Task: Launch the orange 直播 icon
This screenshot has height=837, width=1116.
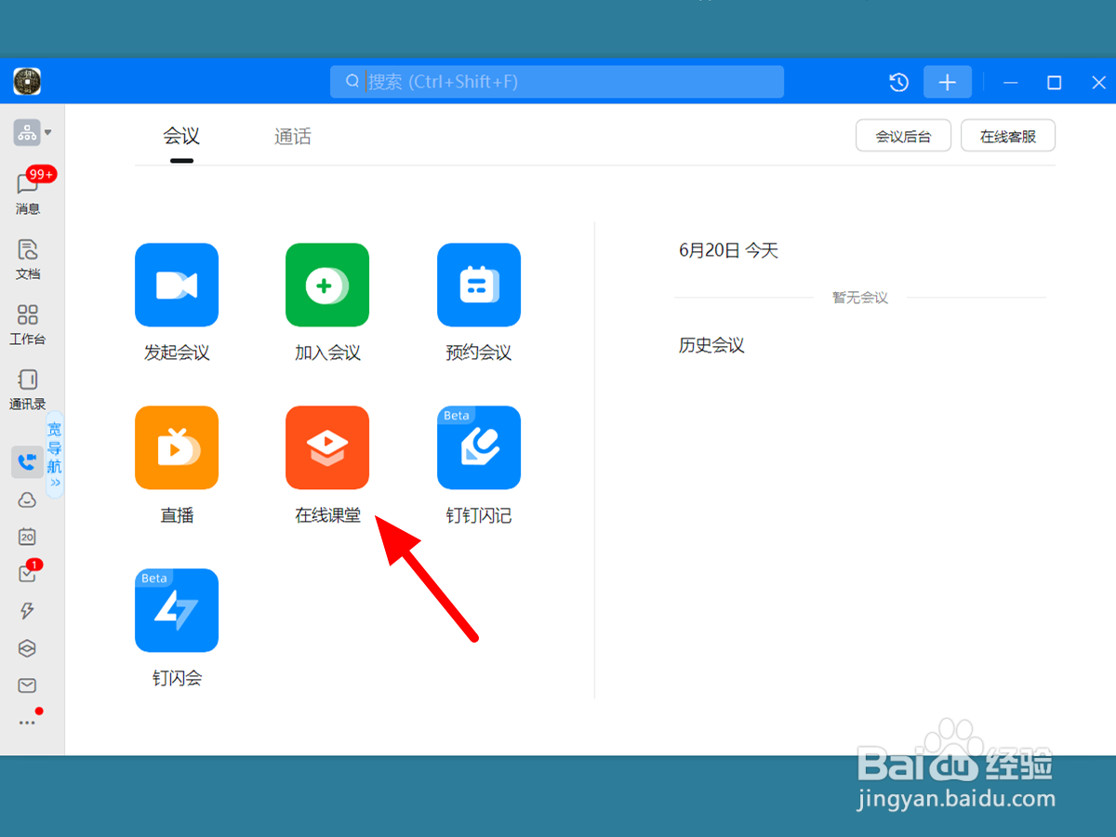Action: point(177,448)
